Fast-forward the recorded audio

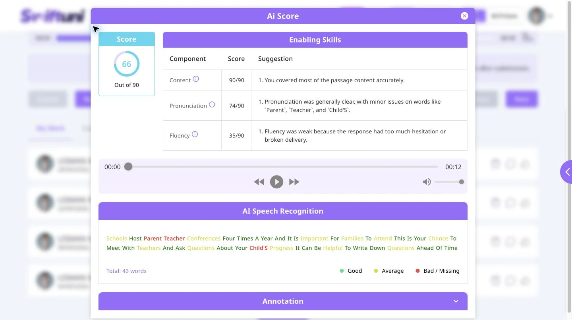(x=294, y=182)
